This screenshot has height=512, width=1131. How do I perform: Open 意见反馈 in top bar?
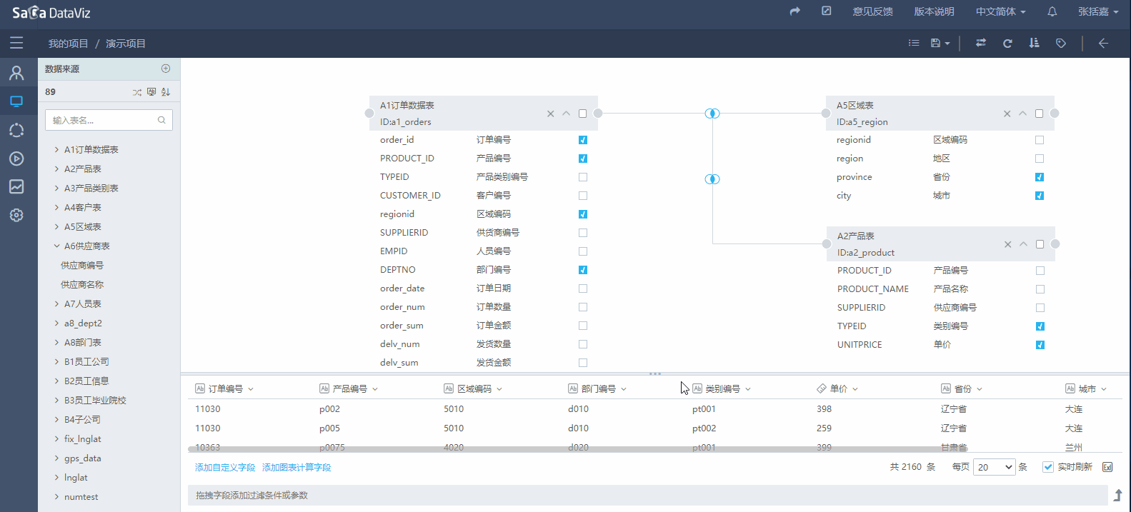(x=873, y=11)
